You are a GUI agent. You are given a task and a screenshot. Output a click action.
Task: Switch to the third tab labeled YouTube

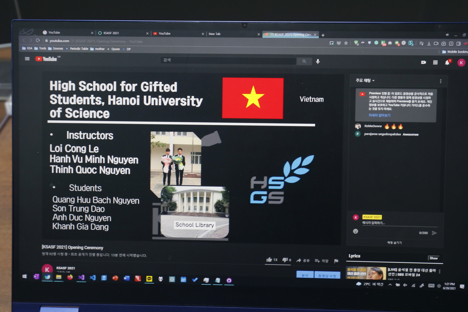[178, 33]
